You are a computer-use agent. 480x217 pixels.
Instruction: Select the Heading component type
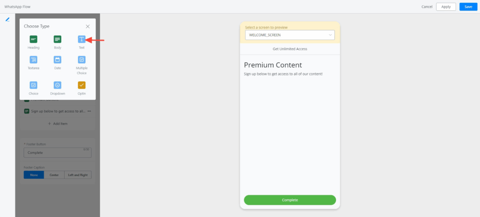(33, 39)
